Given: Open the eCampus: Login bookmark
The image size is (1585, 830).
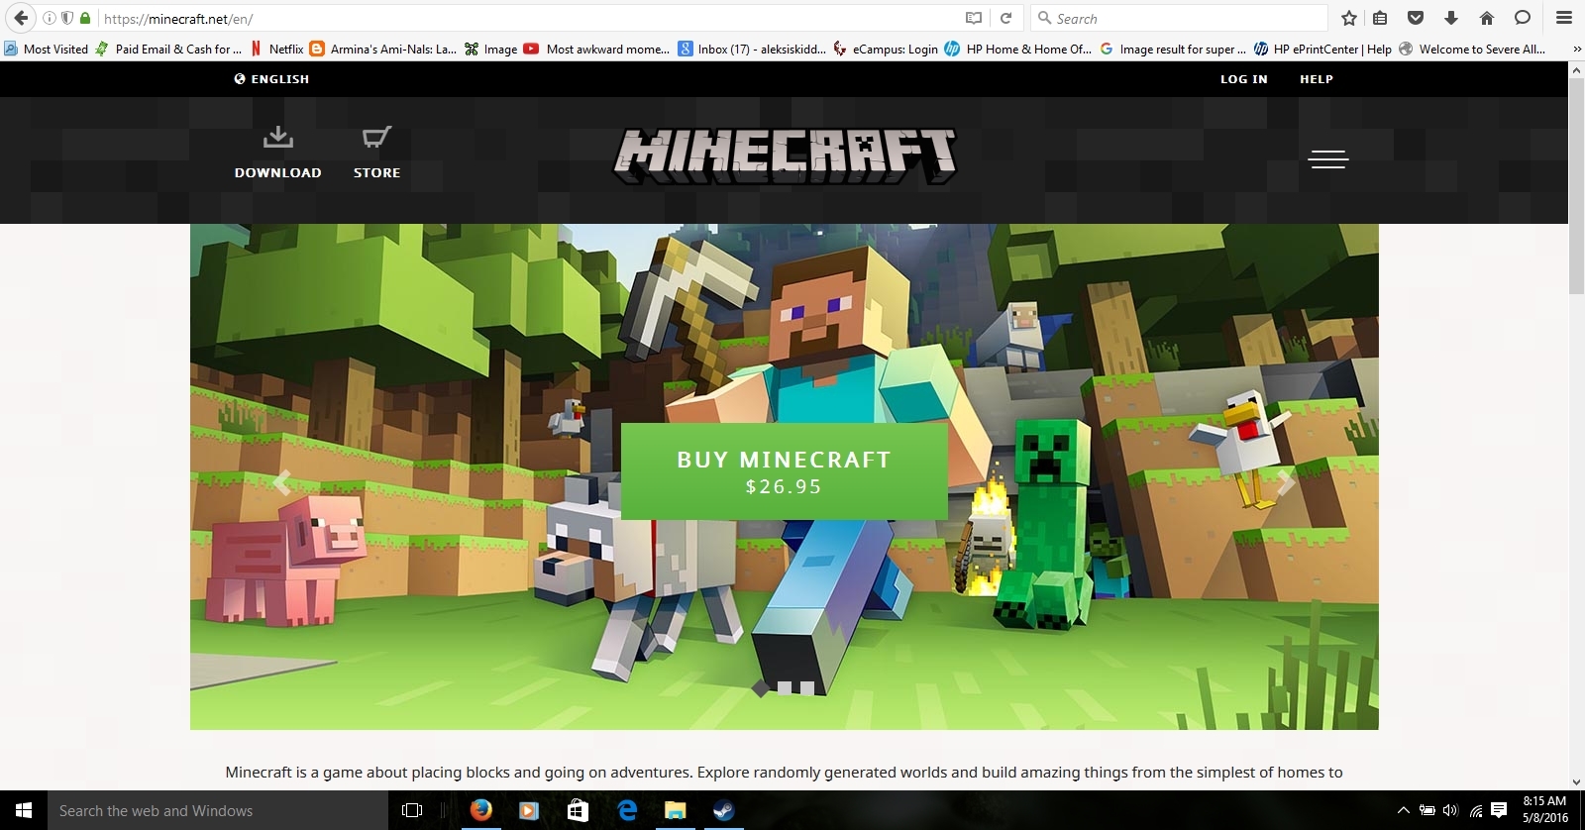Looking at the screenshot, I should click(886, 49).
